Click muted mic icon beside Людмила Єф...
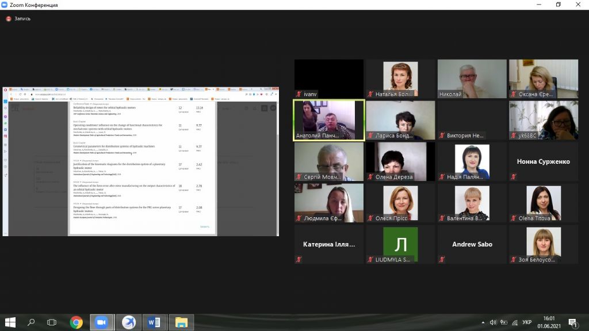 click(299, 218)
